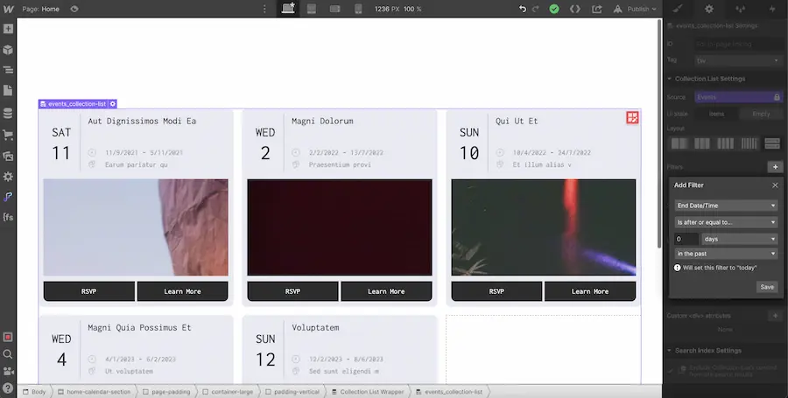The height and width of the screenshot is (398, 788).
Task: Click RSVP on Aut Dignissimos Modi Ea card
Action: (x=89, y=291)
